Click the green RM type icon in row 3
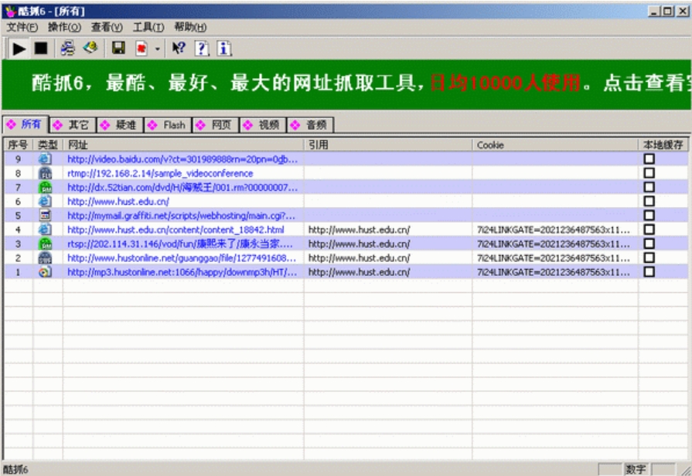This screenshot has width=692, height=476. 45,243
